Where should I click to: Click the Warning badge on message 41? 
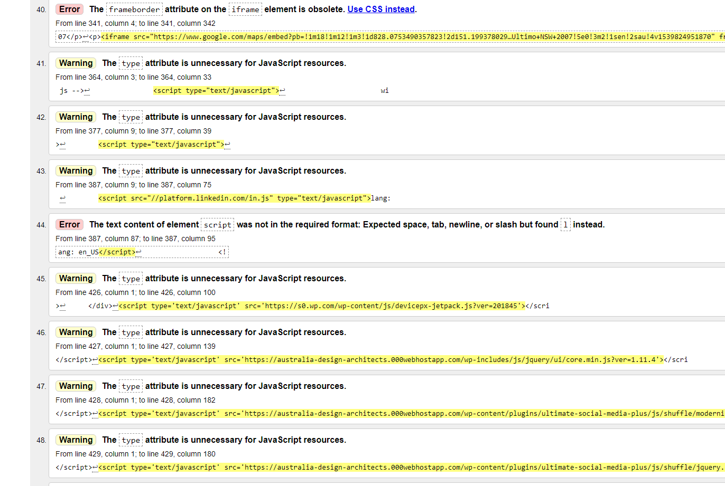(x=76, y=63)
